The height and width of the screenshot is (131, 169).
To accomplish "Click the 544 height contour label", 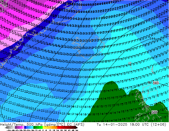I will click(152, 38).
